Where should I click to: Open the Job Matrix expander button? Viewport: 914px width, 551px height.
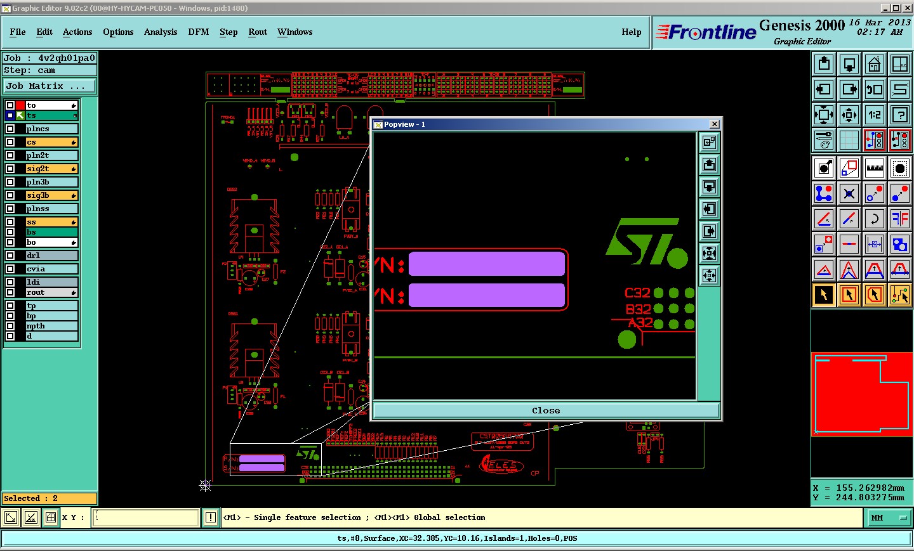pos(50,86)
